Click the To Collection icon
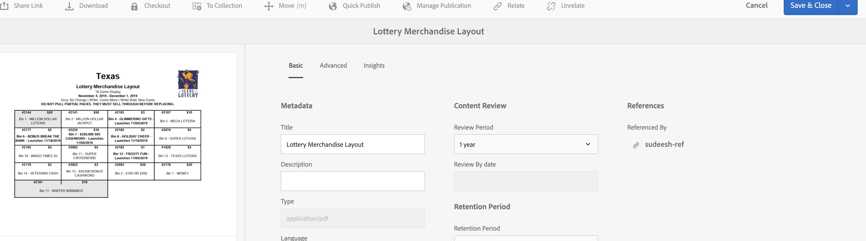866x241 pixels. tap(197, 6)
